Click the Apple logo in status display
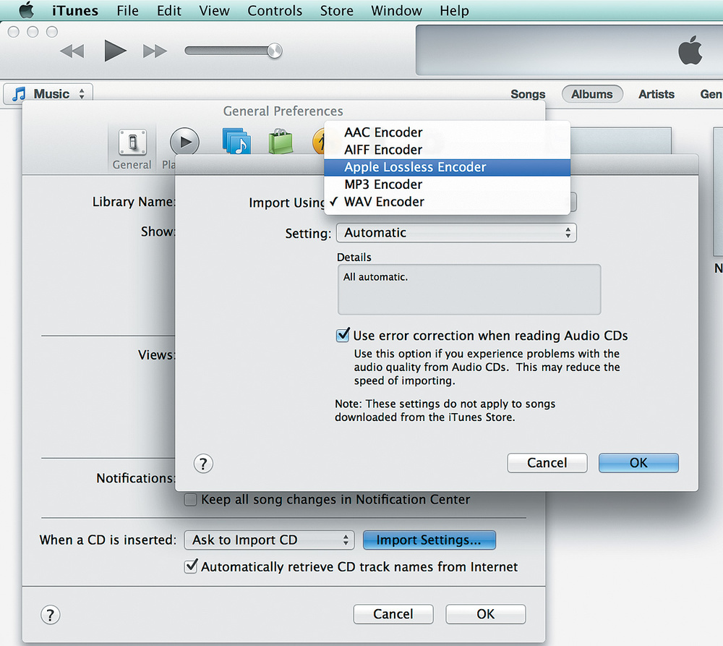723x646 pixels. (x=690, y=50)
